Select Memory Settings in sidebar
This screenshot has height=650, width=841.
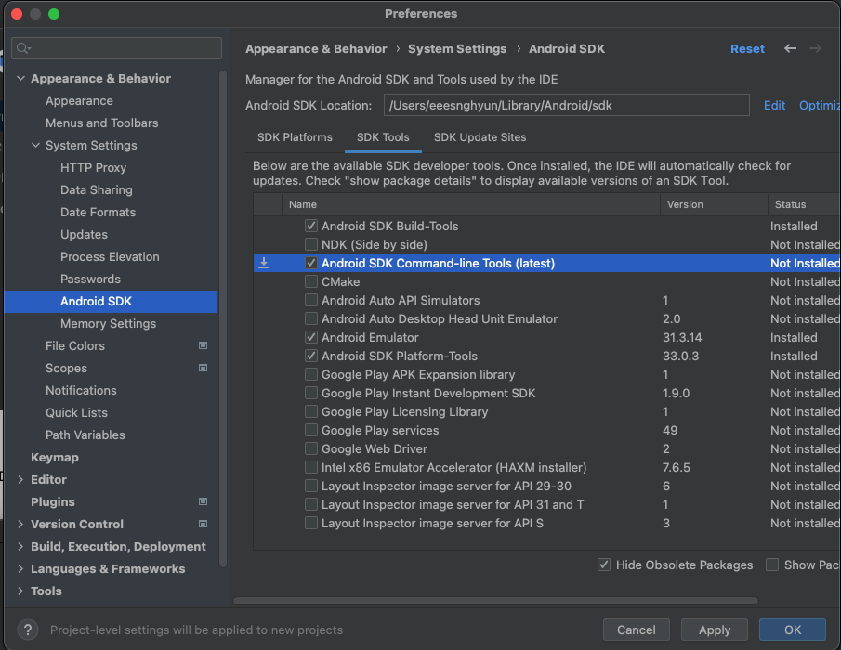[109, 324]
